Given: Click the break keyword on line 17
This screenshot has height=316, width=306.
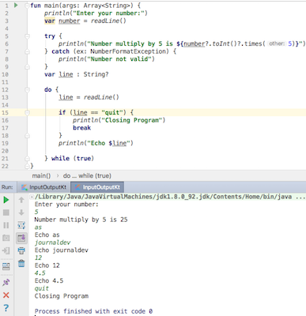Looking at the screenshot, I should click(81, 128).
